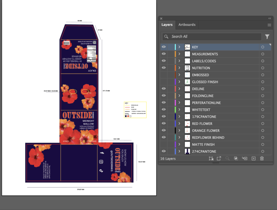Click KEY layer cyan color bar
The width and height of the screenshot is (277, 210).
[x=175, y=47]
